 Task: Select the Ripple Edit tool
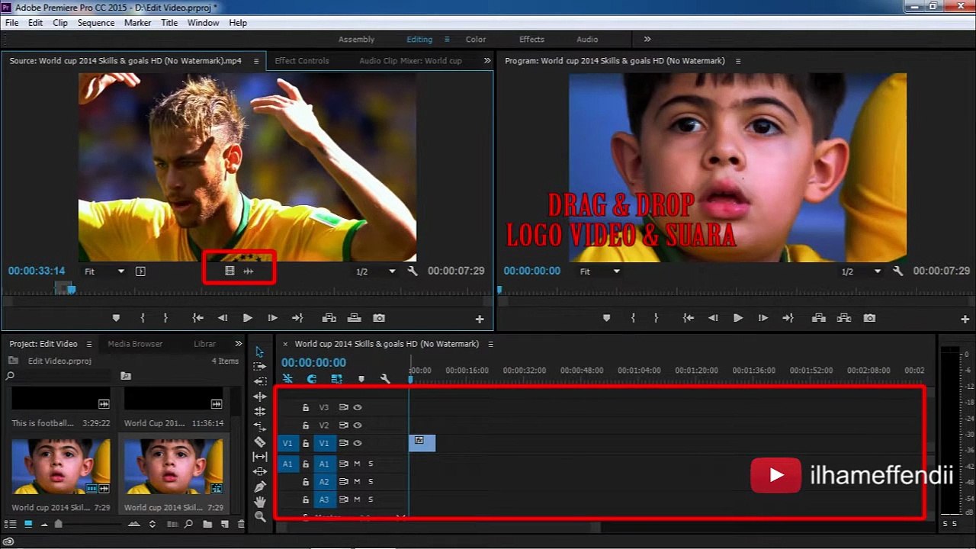point(260,381)
